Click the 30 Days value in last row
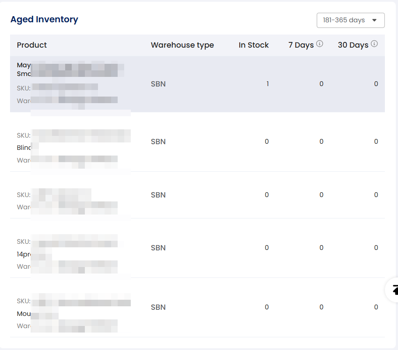This screenshot has width=398, height=350. click(376, 307)
